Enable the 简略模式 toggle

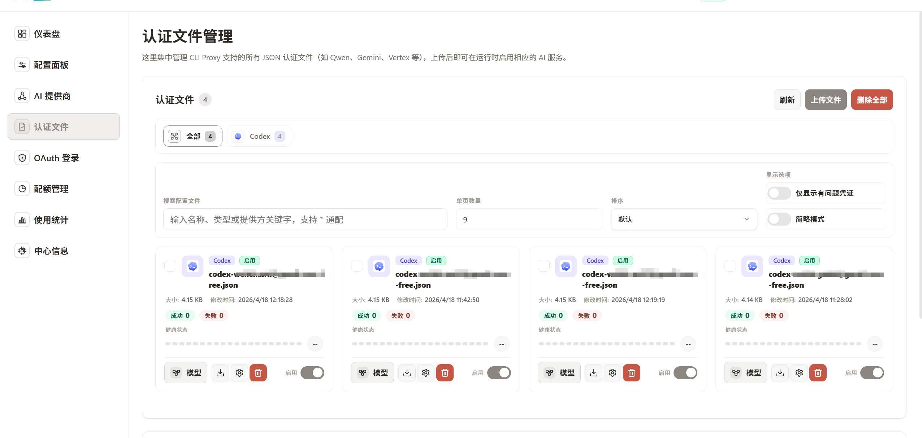[779, 219]
